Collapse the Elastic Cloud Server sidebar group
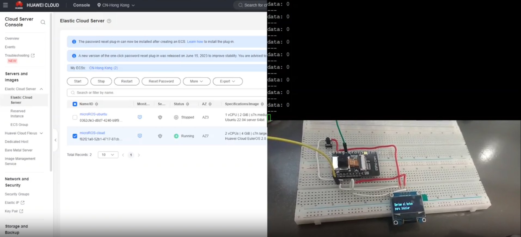This screenshot has width=521, height=237. tap(41, 89)
